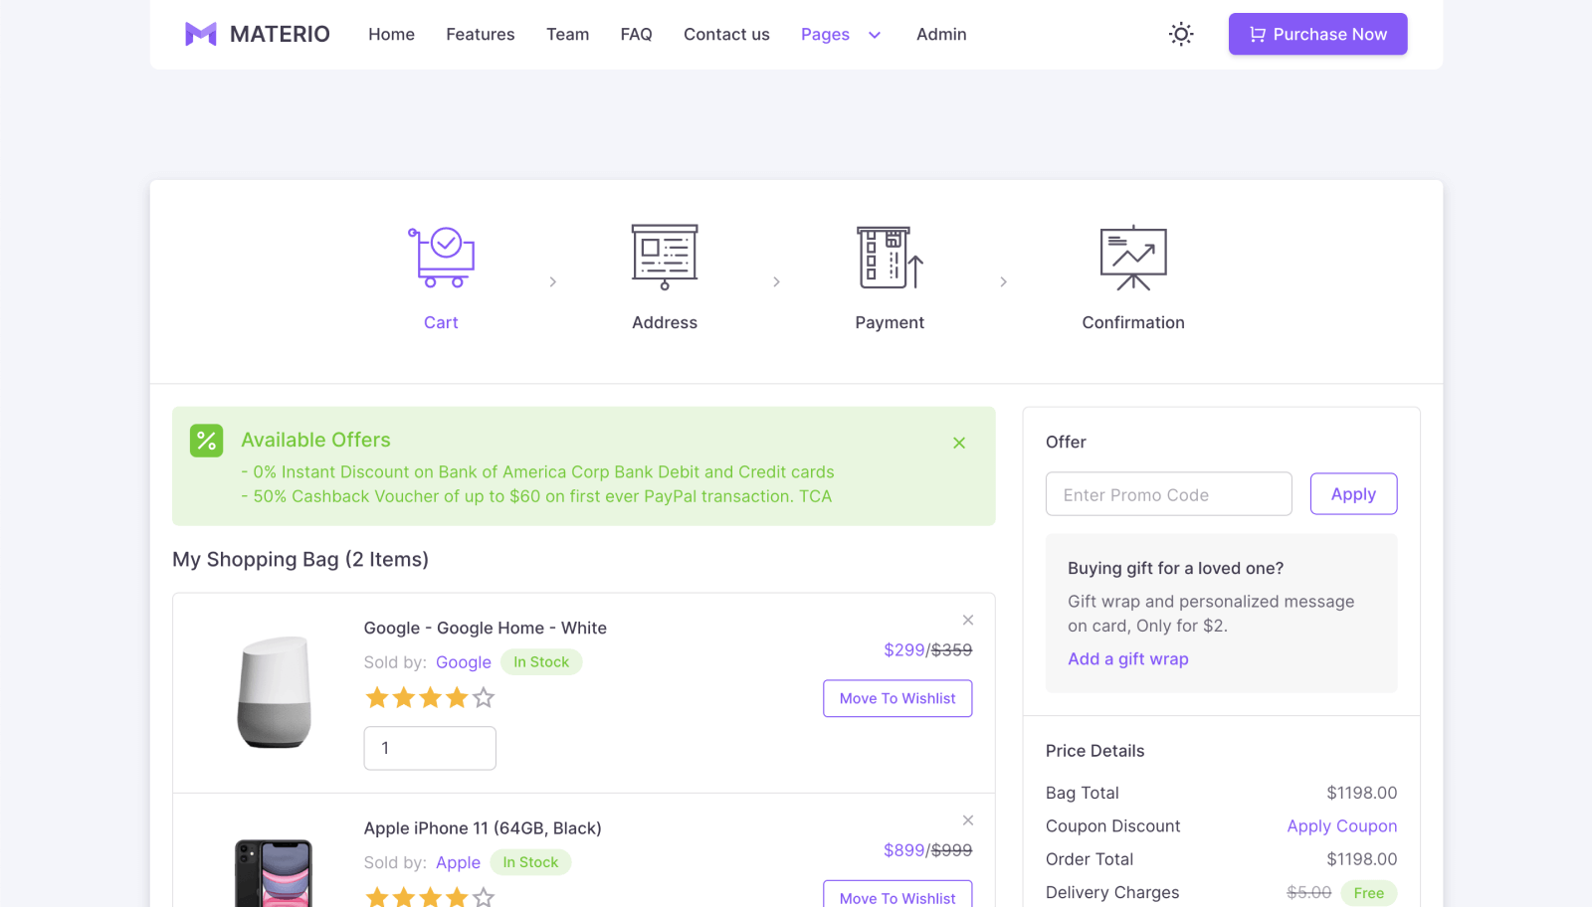Screen dimensions: 1592x908
Task: Open the Admin menu item
Action: tap(941, 34)
